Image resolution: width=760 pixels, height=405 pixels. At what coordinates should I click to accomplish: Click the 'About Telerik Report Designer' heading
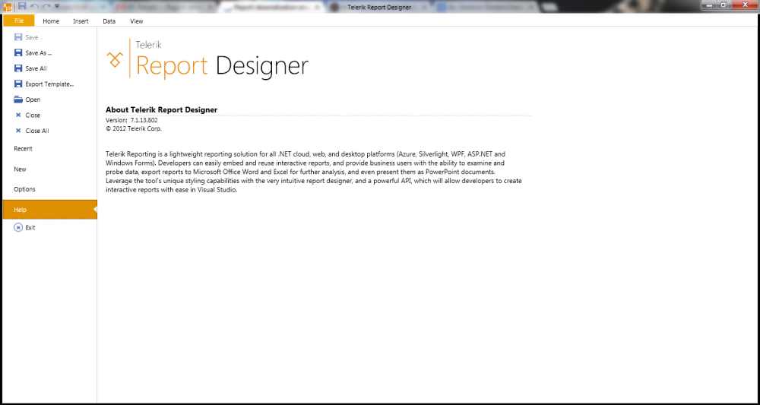[x=161, y=110]
